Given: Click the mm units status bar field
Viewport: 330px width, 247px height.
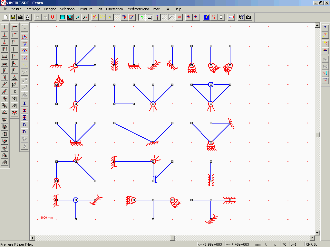Looking at the screenshot, I should tap(258, 244).
